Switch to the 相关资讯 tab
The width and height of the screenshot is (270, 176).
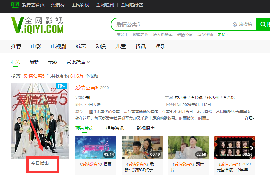click(115, 128)
